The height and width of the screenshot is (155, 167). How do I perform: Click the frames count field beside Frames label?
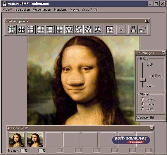click(x=24, y=151)
